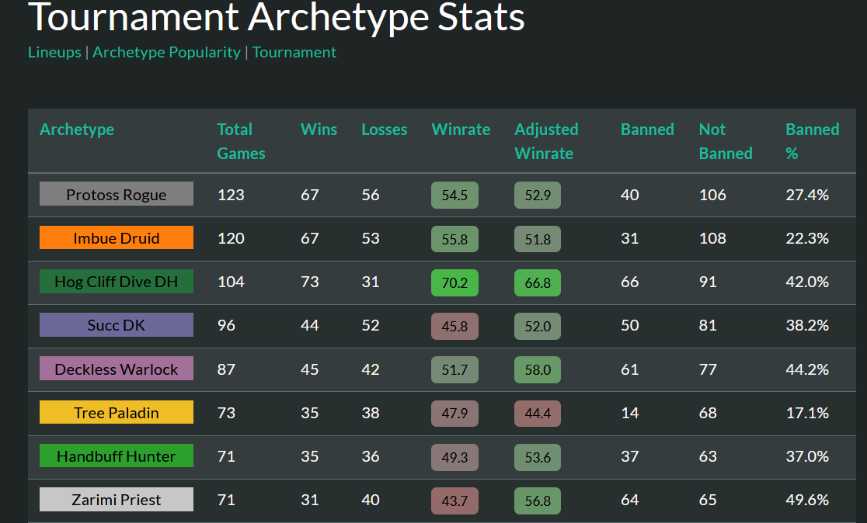Click the 45.8 winrate badge for Succ DK
The height and width of the screenshot is (523, 867).
click(x=454, y=326)
